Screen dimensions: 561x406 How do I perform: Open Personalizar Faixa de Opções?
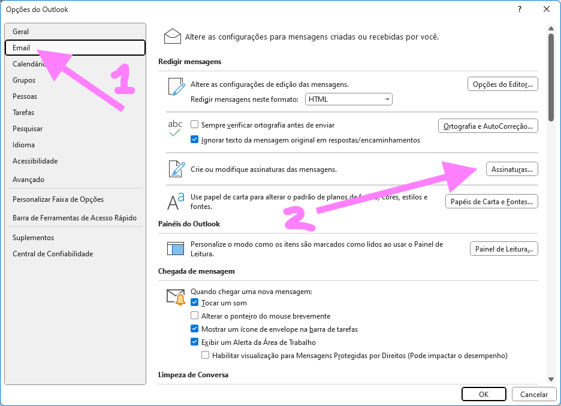click(x=75, y=199)
